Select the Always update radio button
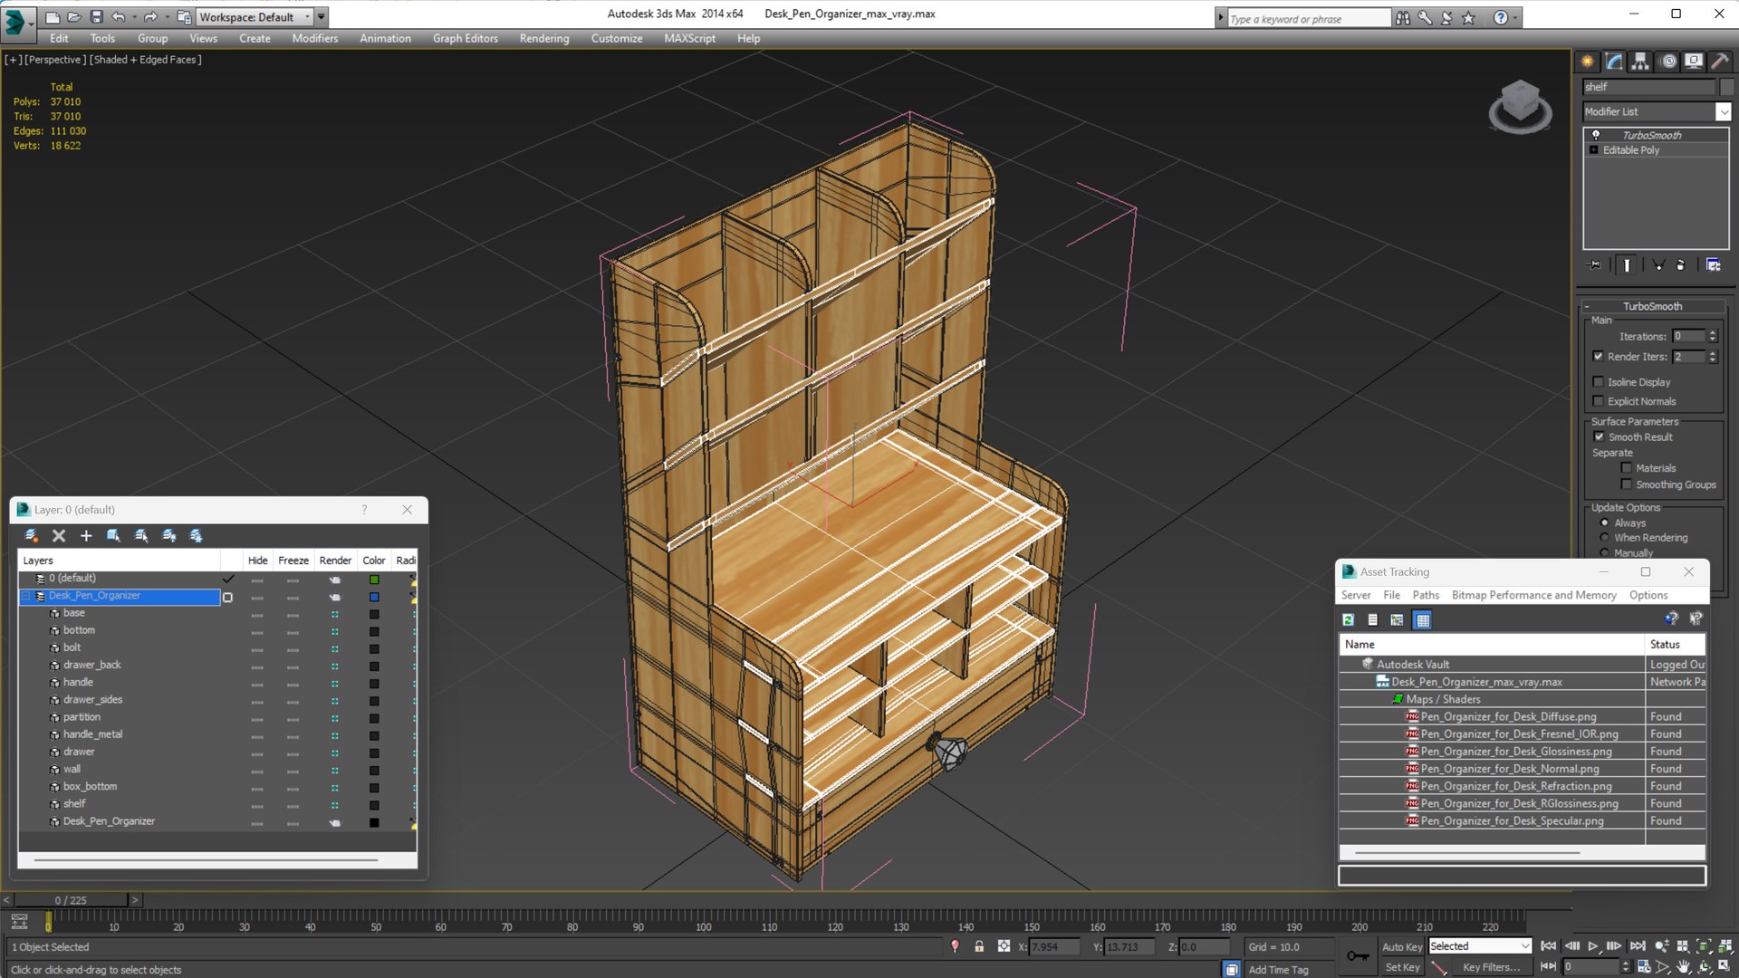This screenshot has width=1739, height=978. [x=1604, y=523]
